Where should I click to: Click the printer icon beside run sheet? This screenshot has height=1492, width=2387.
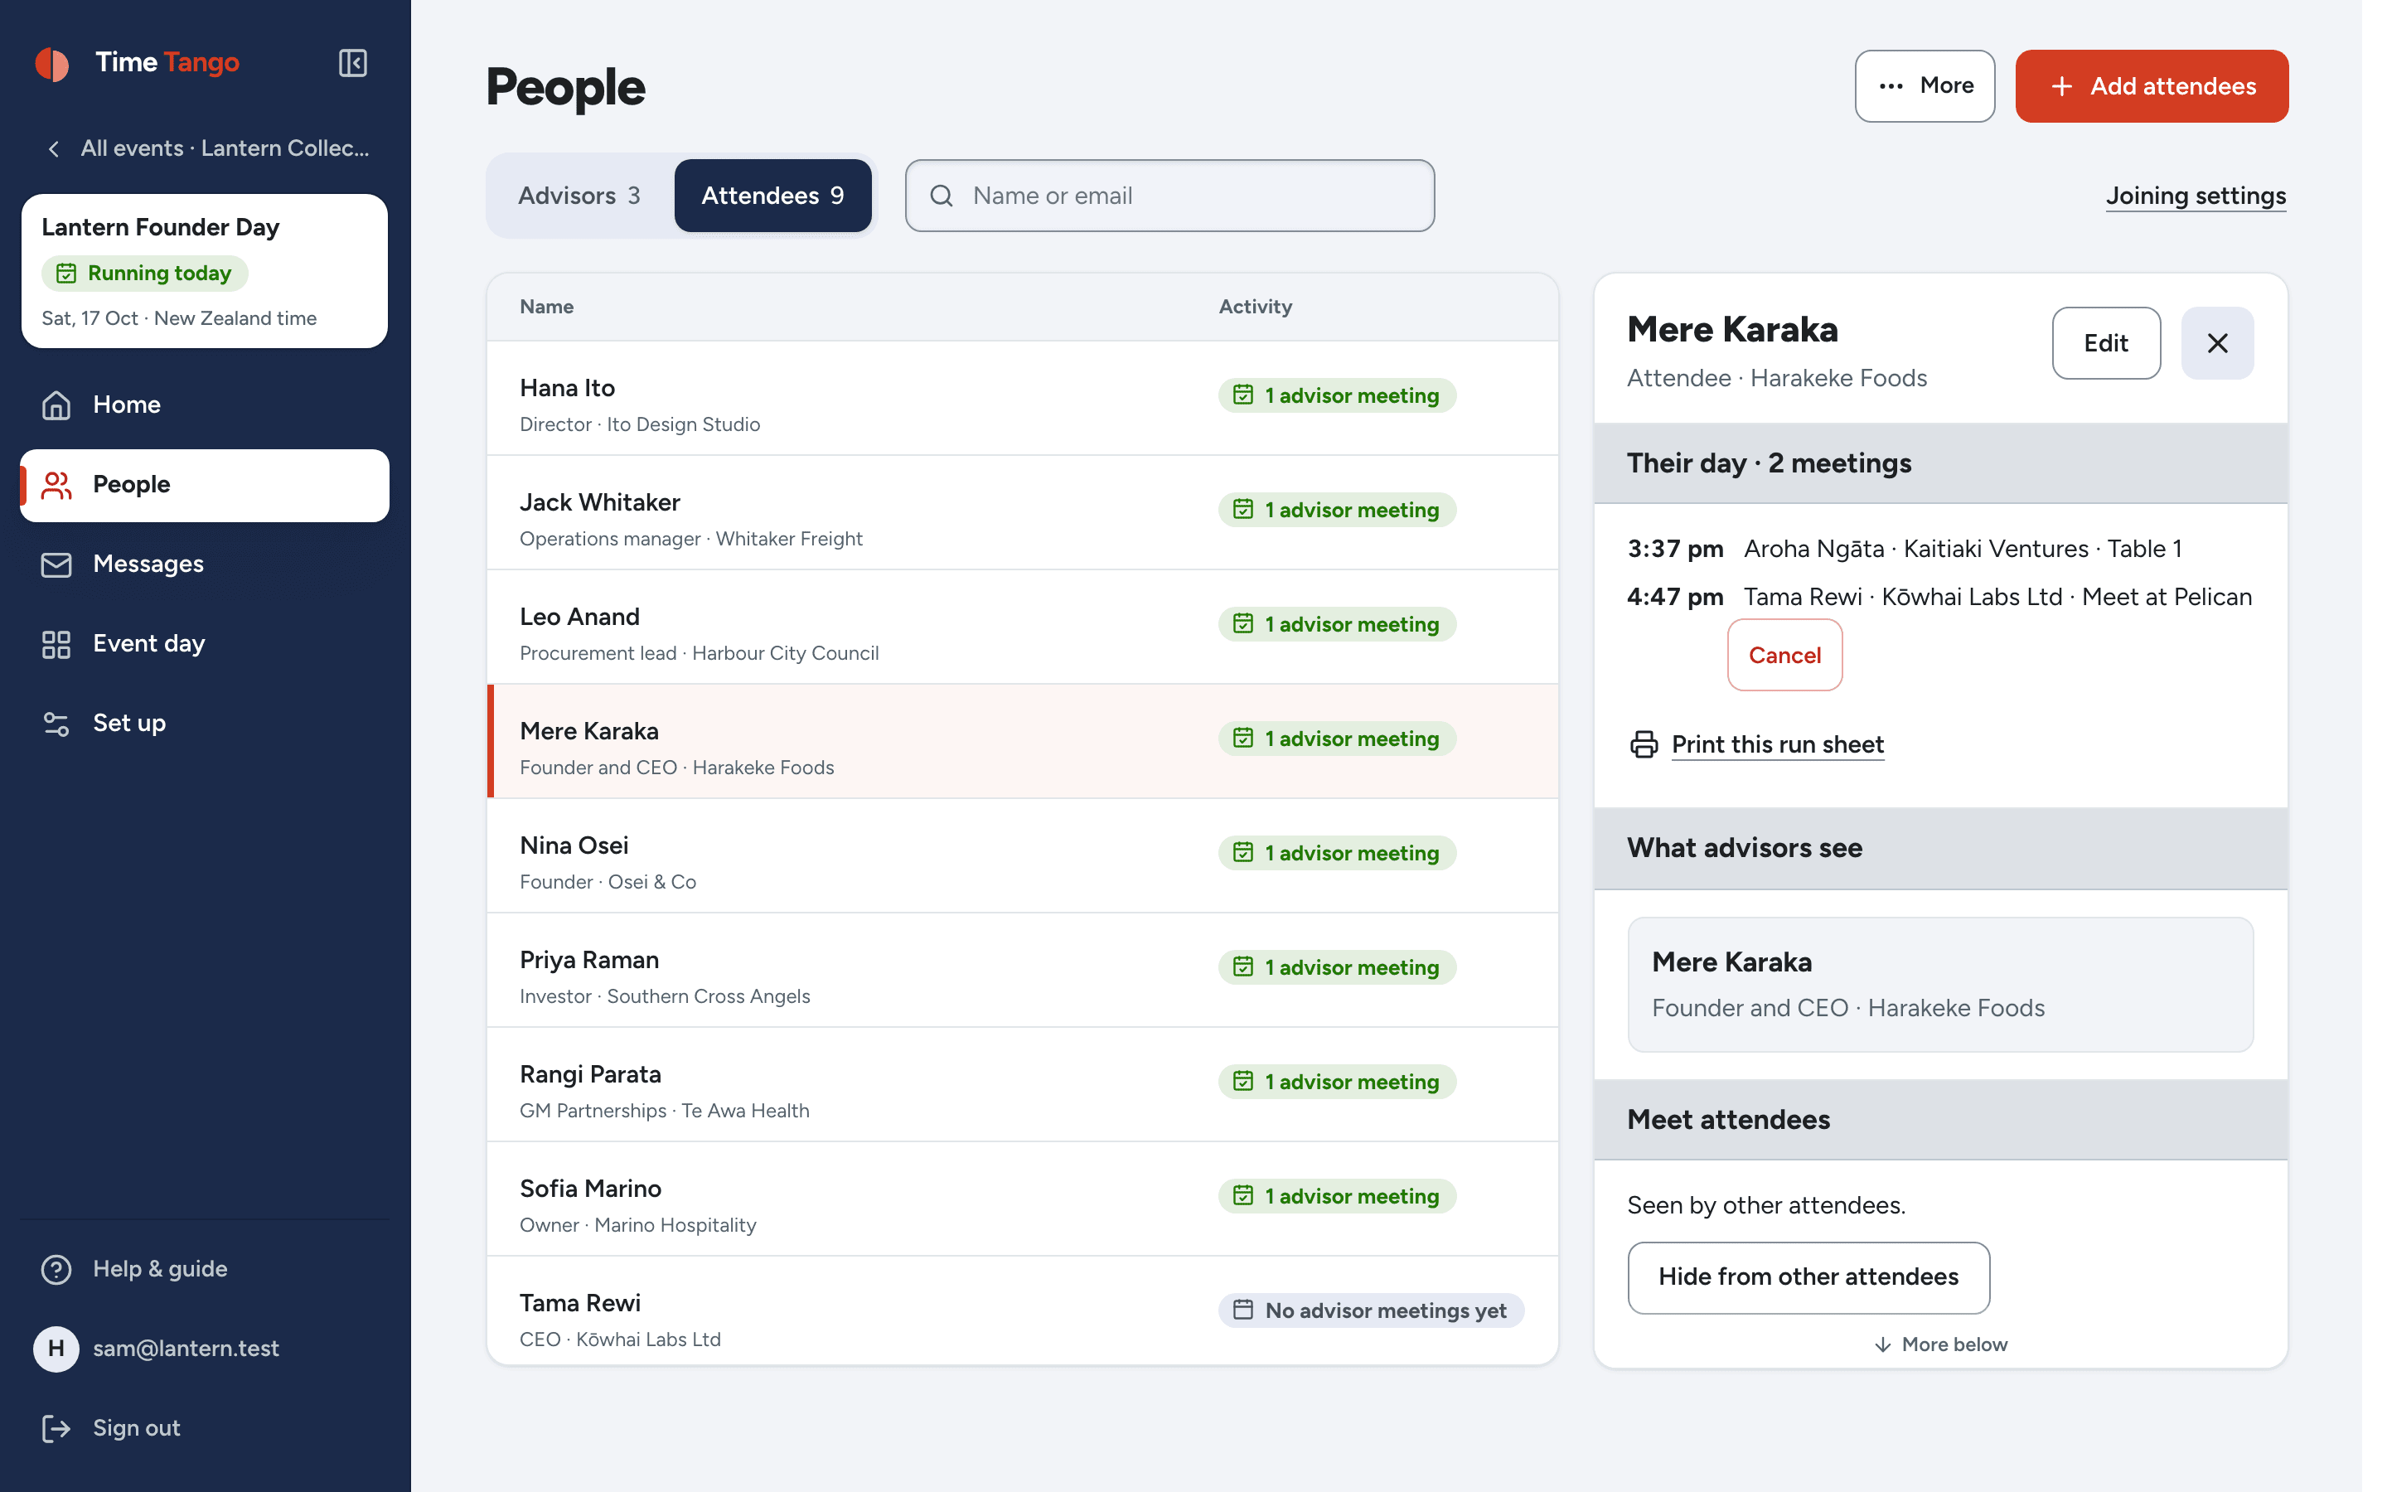click(x=1644, y=744)
